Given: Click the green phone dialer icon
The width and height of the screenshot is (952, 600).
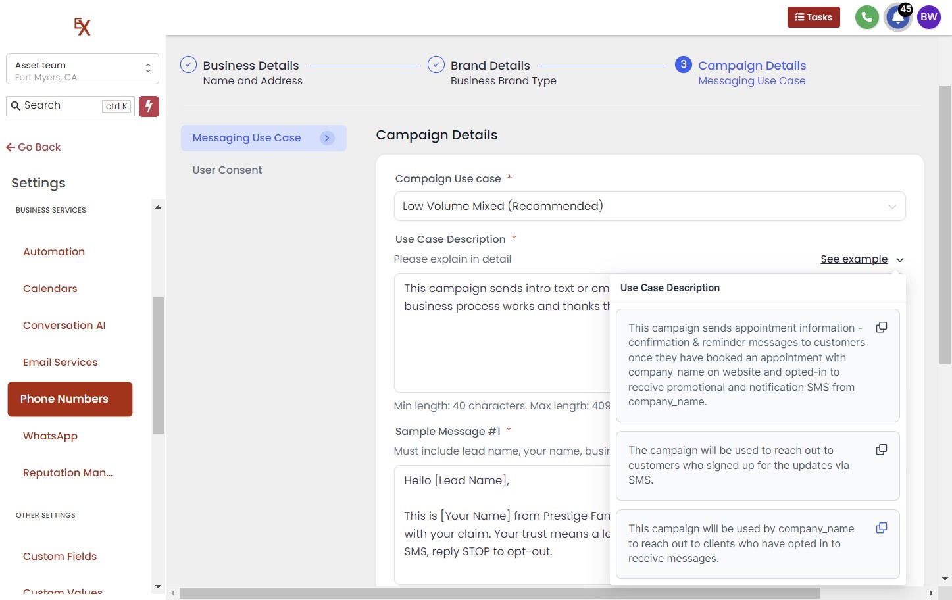Looking at the screenshot, I should tap(866, 17).
